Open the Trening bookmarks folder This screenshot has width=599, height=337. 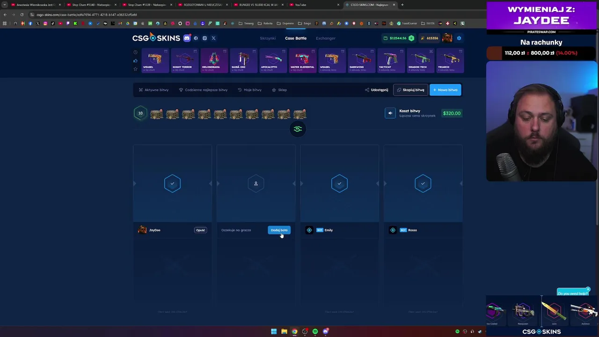pyautogui.click(x=246, y=23)
